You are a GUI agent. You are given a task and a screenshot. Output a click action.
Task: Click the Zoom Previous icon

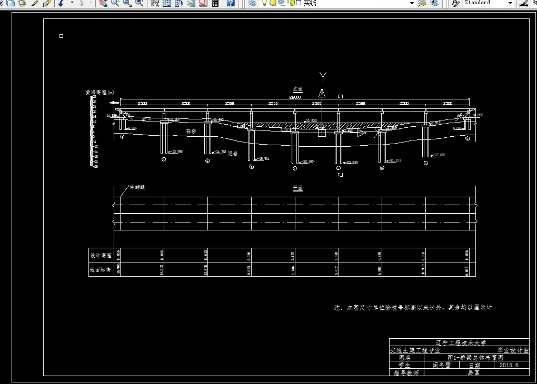tap(140, 3)
